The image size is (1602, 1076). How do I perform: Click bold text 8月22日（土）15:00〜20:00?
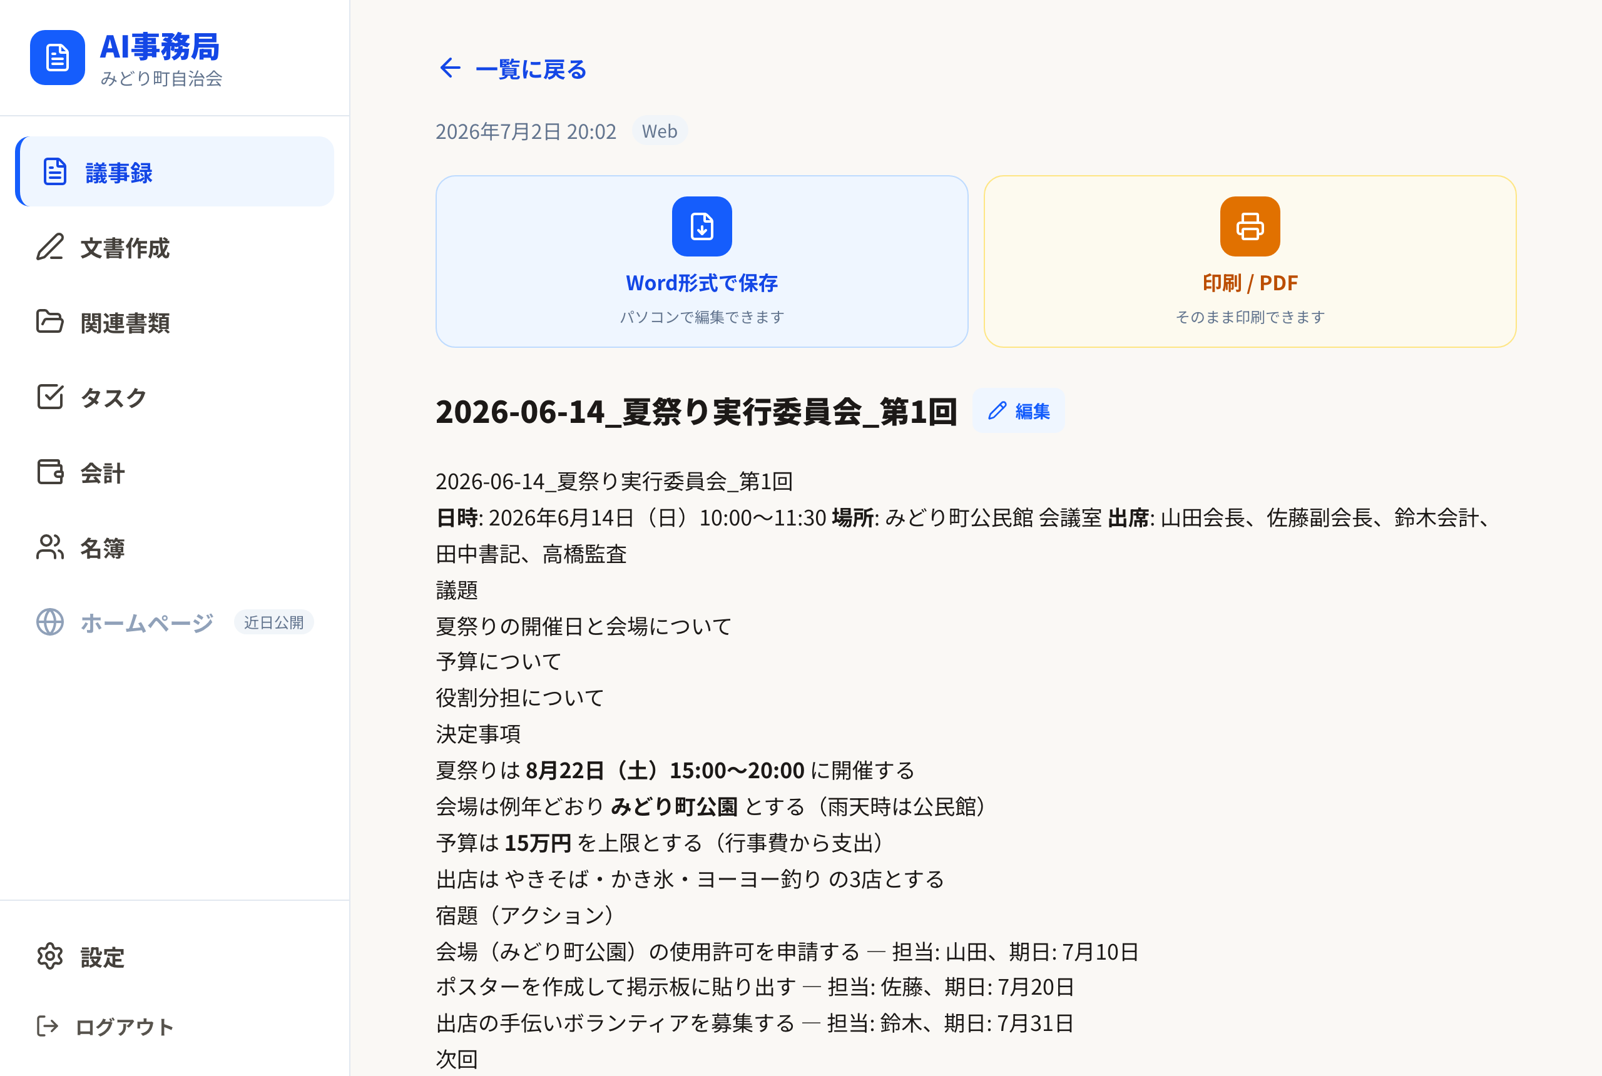pyautogui.click(x=665, y=770)
